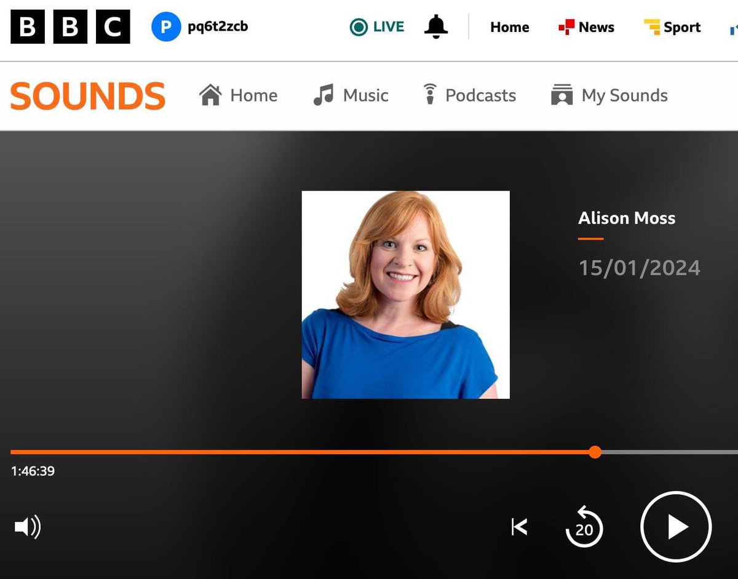The width and height of the screenshot is (738, 579).
Task: Click the green LIVE circle icon
Action: tap(358, 27)
